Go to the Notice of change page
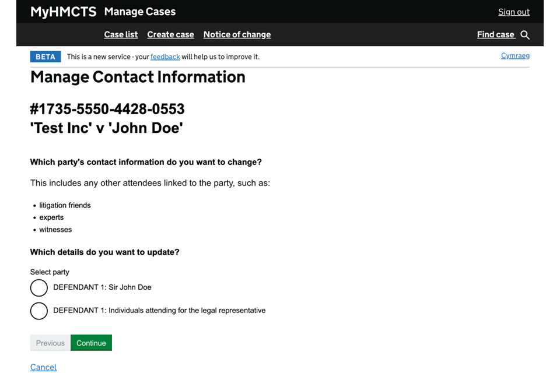 click(237, 34)
